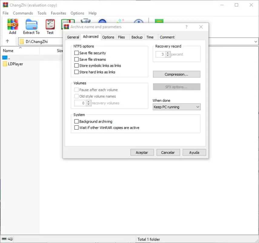Uncheck Wait if other WinRAR copies are active
The image size is (259, 243).
[x=76, y=128]
